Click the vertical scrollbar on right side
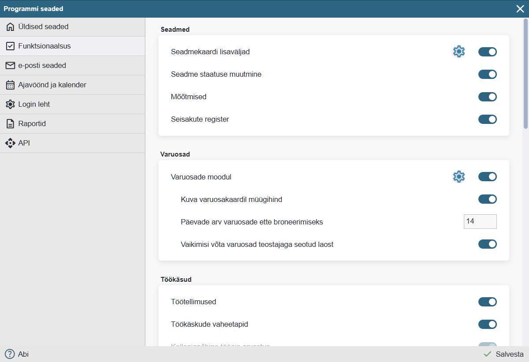 click(525, 73)
